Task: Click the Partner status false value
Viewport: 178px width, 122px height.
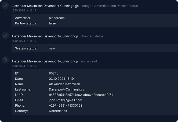Action: click(52, 23)
